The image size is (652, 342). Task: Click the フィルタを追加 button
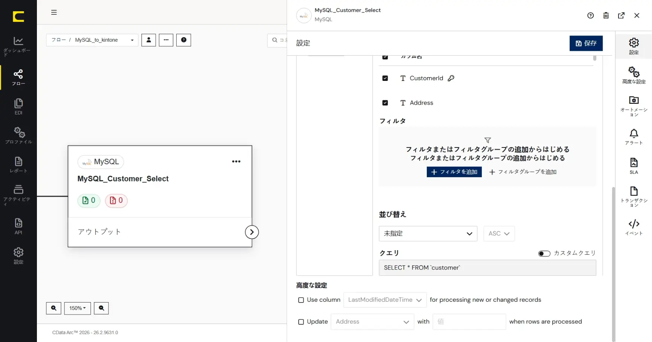tap(454, 172)
